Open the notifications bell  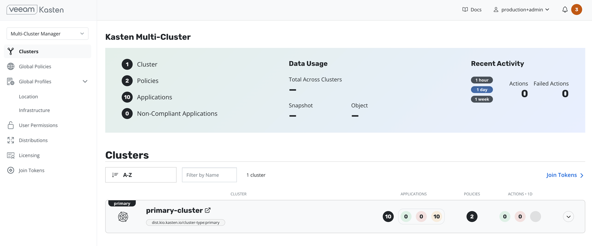click(x=565, y=10)
